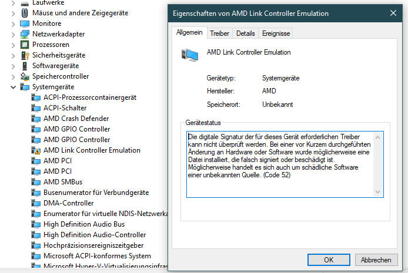
Task: Click the Mäuse und andere Zeigegeräte mouse icon
Action: (25, 13)
